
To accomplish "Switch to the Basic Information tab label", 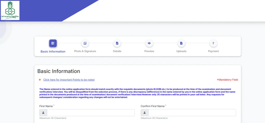I will [x=53, y=51].
